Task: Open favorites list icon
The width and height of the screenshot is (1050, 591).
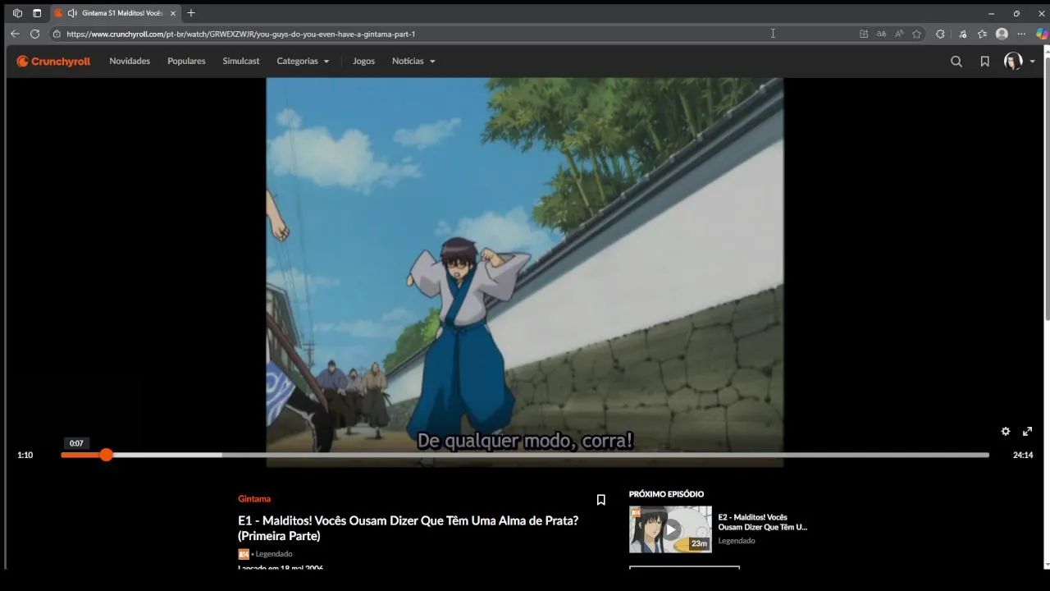Action: click(x=982, y=34)
